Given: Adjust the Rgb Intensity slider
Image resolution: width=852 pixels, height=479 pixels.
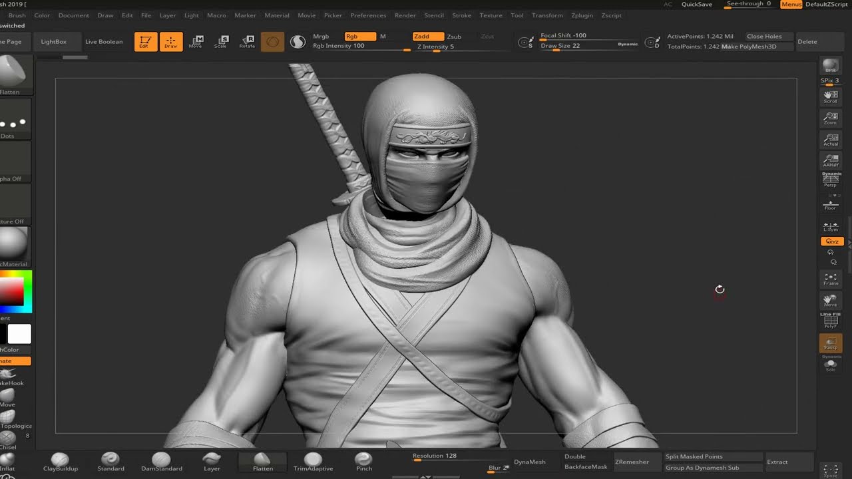Looking at the screenshot, I should (x=362, y=47).
